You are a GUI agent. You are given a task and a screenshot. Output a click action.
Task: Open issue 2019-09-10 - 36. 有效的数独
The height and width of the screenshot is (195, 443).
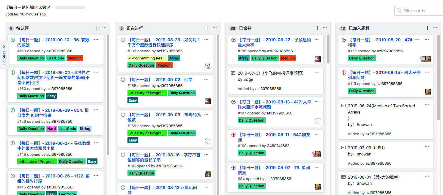53,42
